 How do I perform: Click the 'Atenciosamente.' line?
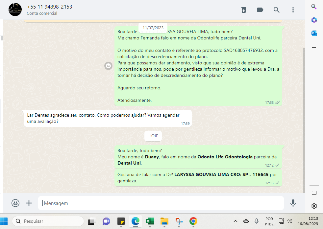pyautogui.click(x=135, y=101)
